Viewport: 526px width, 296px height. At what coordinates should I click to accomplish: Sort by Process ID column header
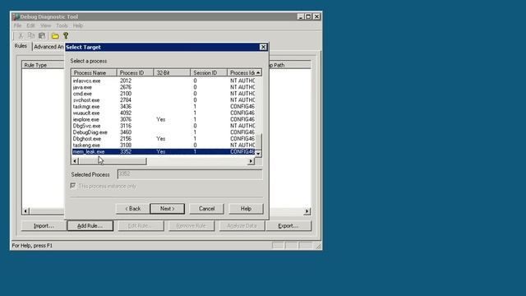(135, 73)
